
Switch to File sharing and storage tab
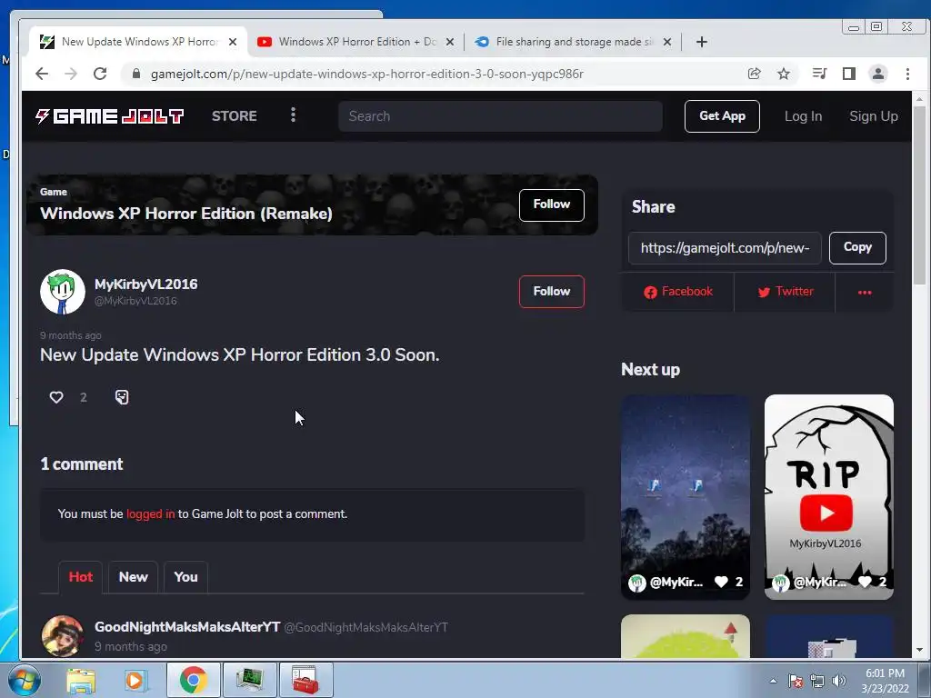pyautogui.click(x=574, y=42)
